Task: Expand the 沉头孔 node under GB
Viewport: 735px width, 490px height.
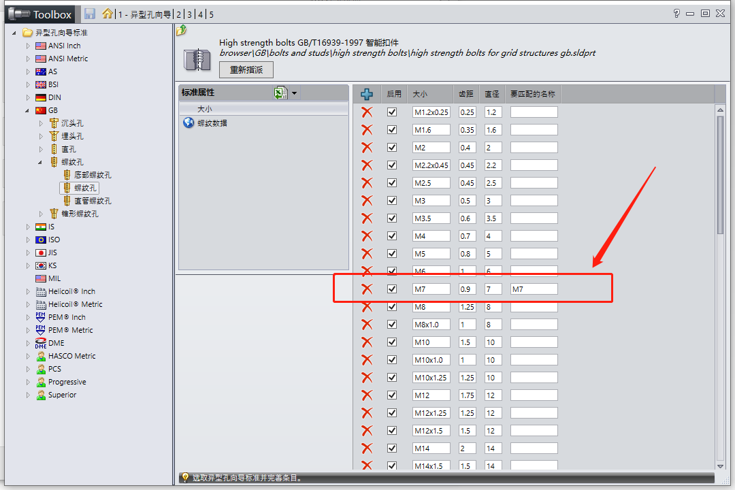Action: point(41,123)
